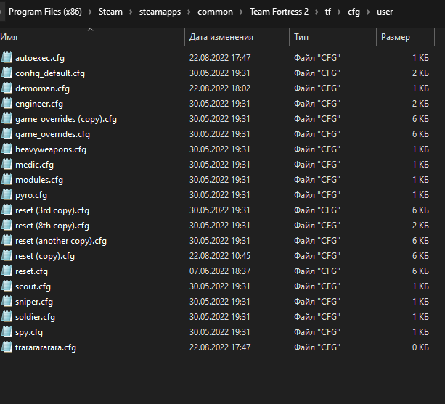Navigate to steamapps breadcrumb
Image resolution: width=445 pixels, height=404 pixels.
pyautogui.click(x=160, y=12)
